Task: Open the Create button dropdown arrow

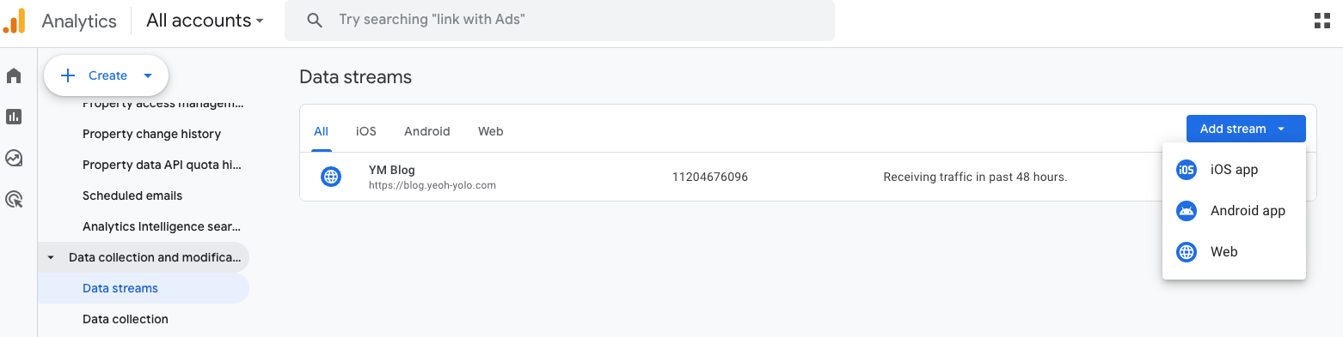Action: 148,75
